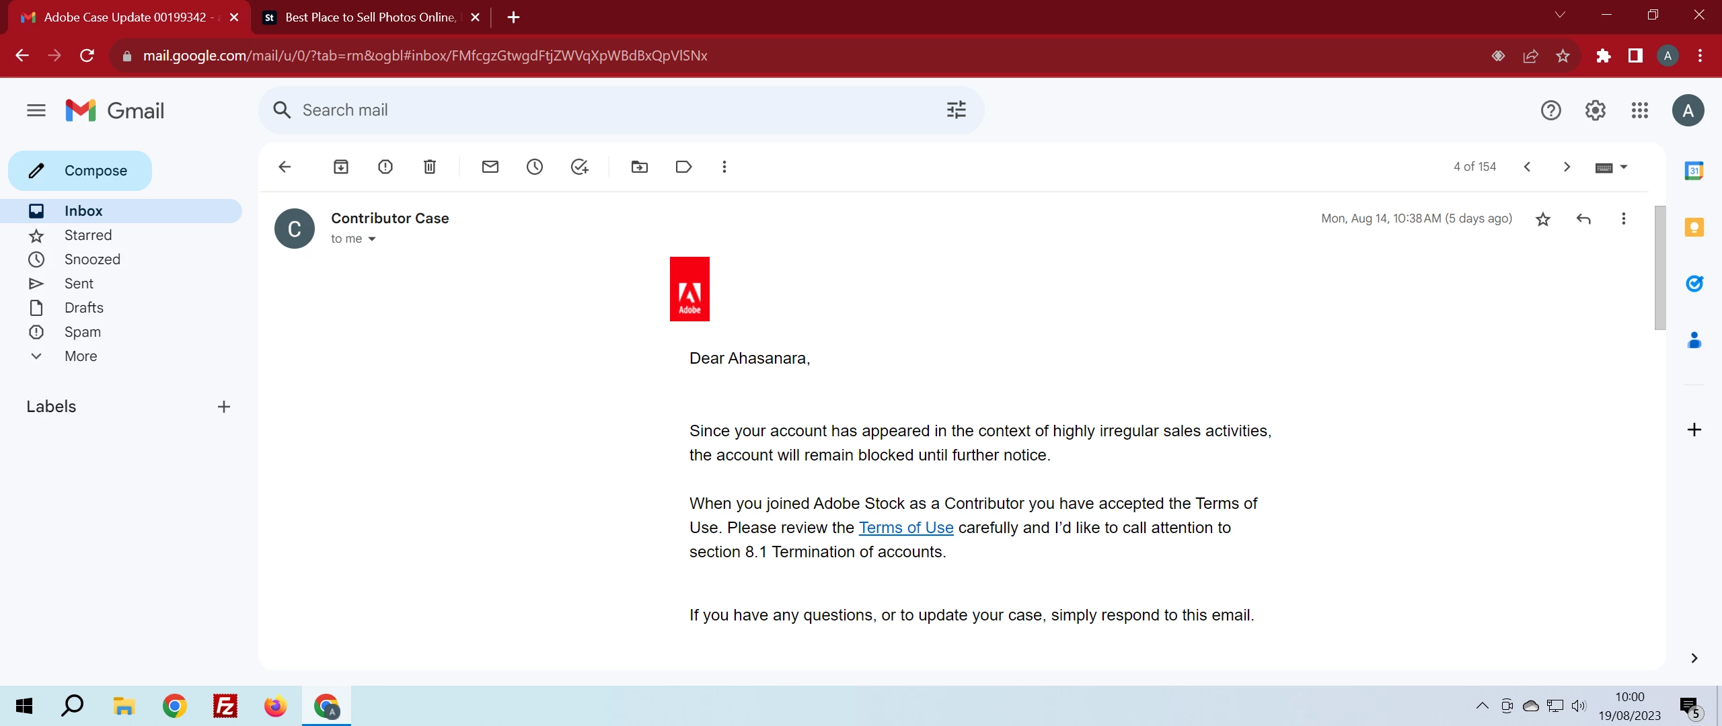Snooze this email via the clock icon
Viewport: 1722px width, 726px height.
(x=535, y=167)
